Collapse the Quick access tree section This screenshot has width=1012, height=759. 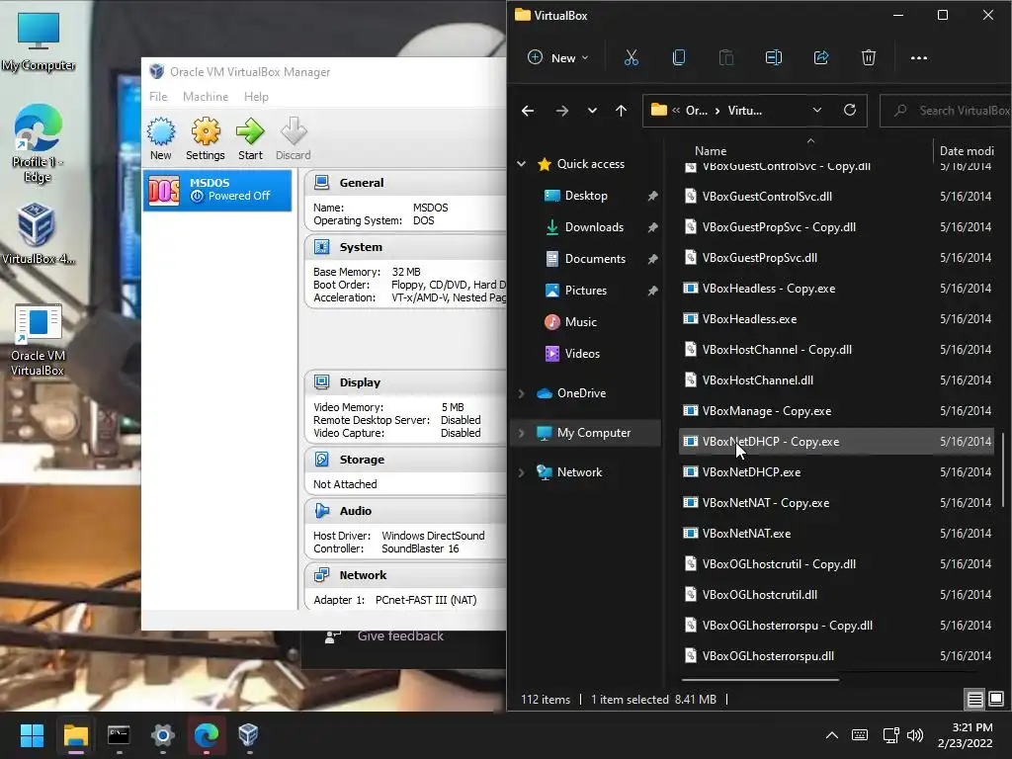click(521, 164)
